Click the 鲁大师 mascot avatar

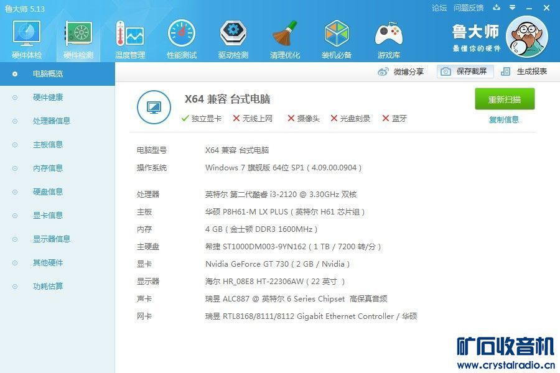pos(527,37)
